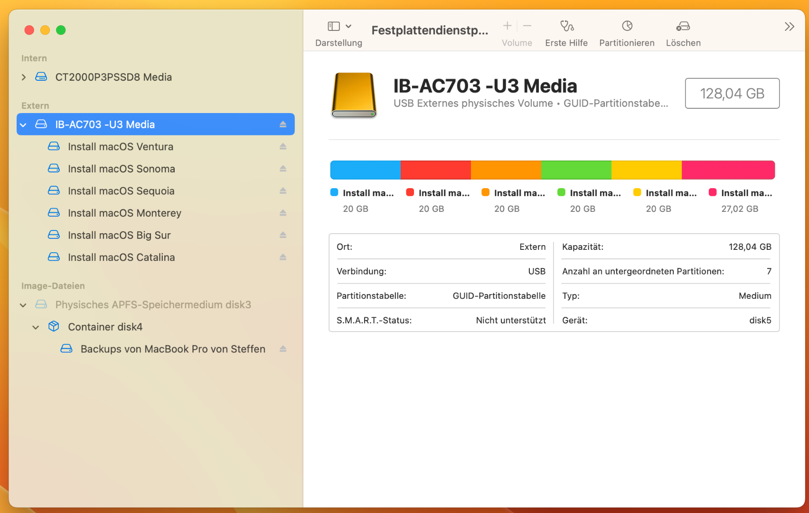Click the add volume plus button

pyautogui.click(x=508, y=26)
